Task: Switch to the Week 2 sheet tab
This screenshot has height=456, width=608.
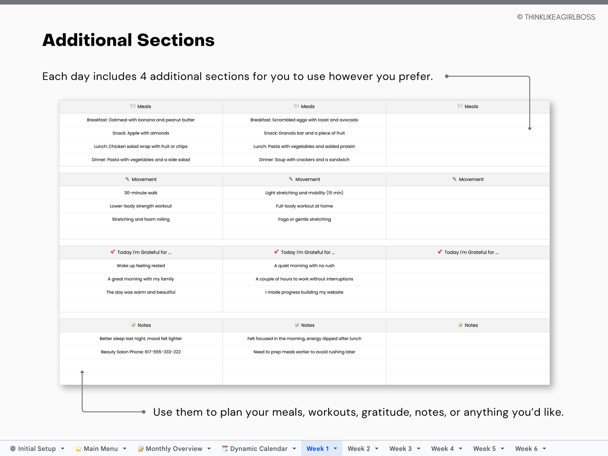Action: [360, 448]
